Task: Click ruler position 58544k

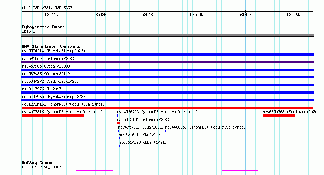Action: [x=197, y=15]
